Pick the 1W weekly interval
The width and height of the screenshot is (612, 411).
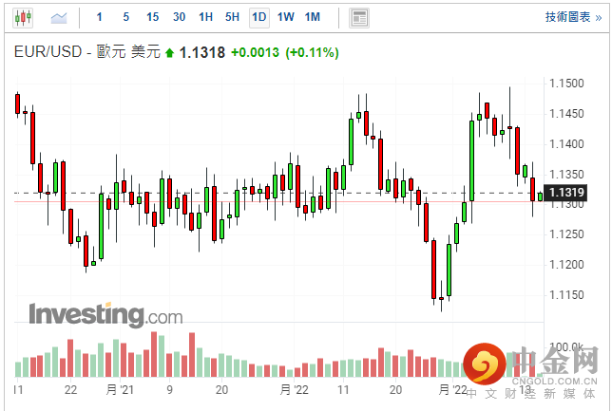pyautogui.click(x=285, y=17)
